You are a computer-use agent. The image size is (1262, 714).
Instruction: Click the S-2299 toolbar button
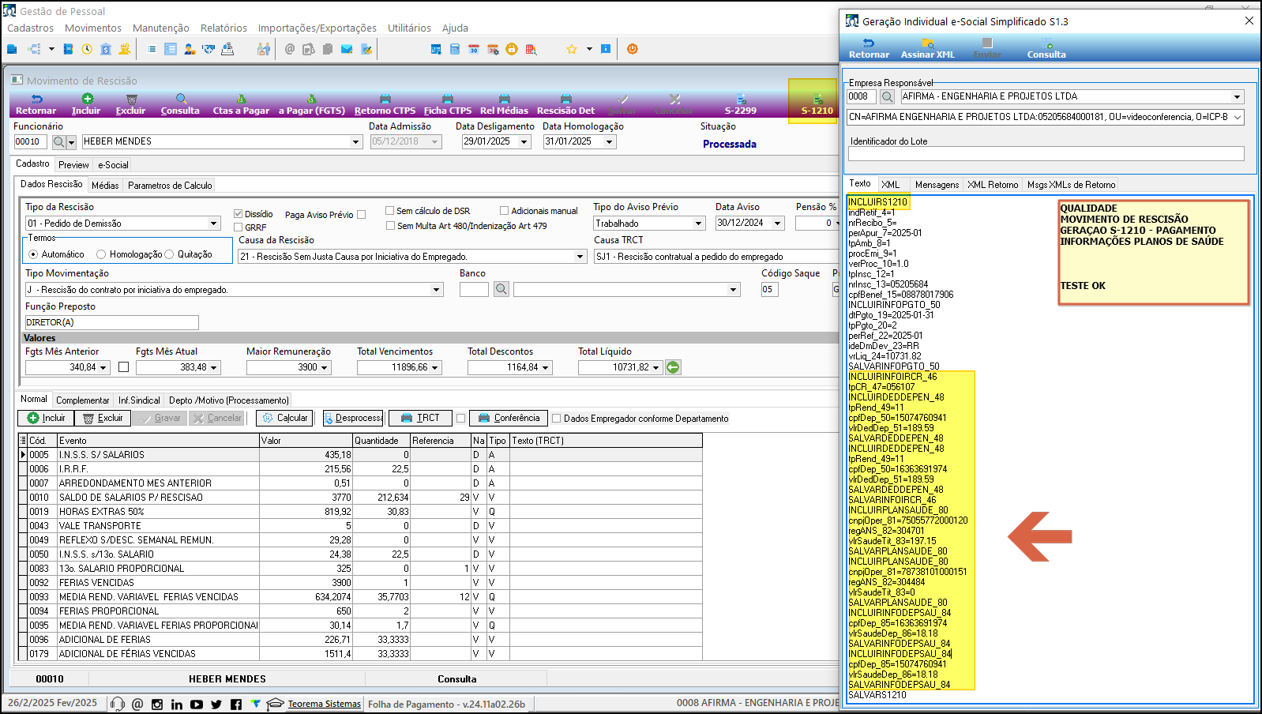[x=741, y=104]
